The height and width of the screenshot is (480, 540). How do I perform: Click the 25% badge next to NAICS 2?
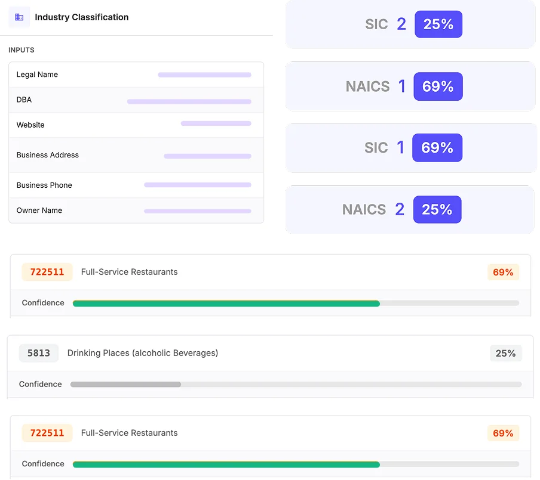(x=437, y=209)
